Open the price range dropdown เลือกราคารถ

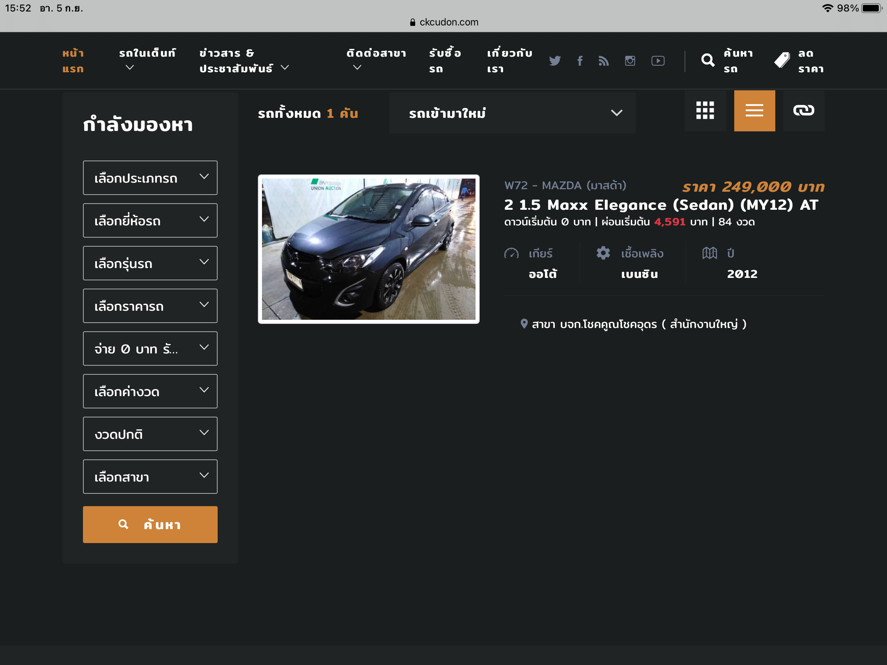(x=150, y=306)
